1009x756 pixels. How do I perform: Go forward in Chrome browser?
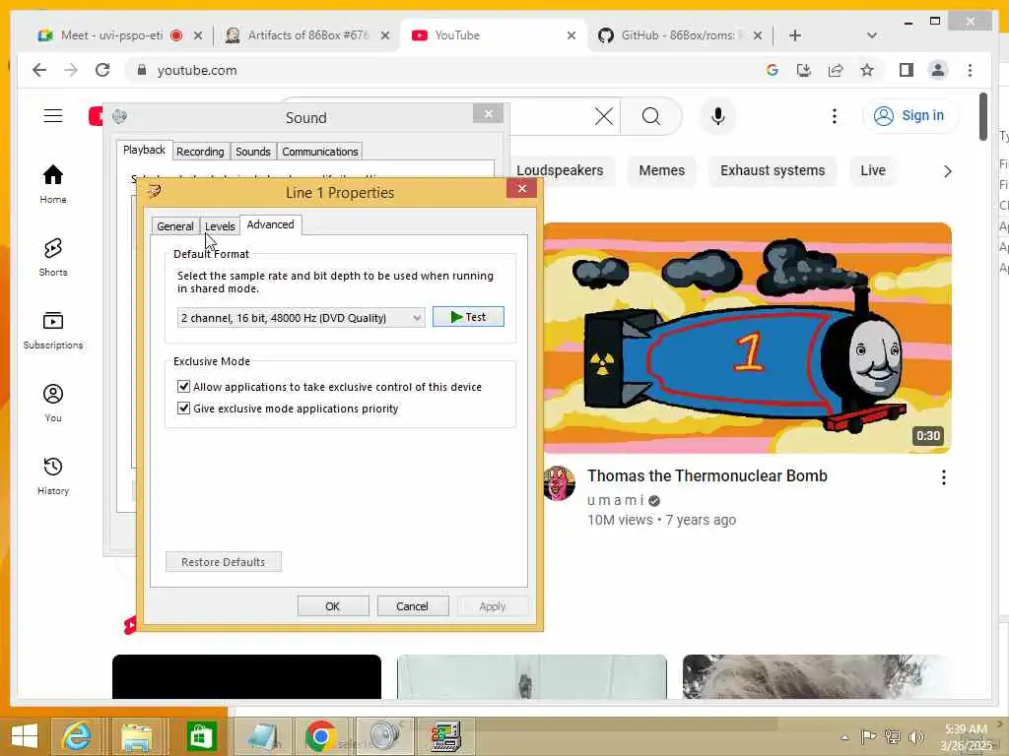click(x=71, y=70)
